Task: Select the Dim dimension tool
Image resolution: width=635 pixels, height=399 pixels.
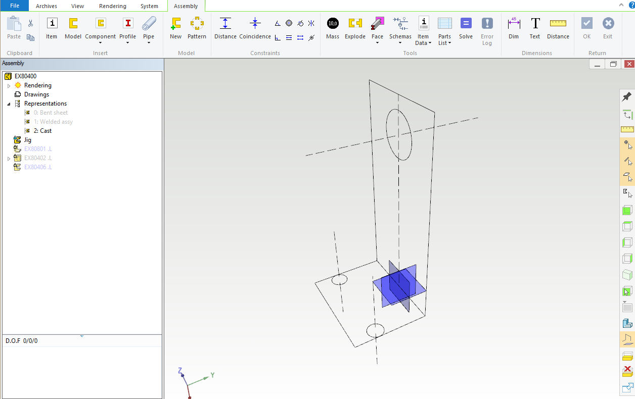Action: click(x=514, y=24)
